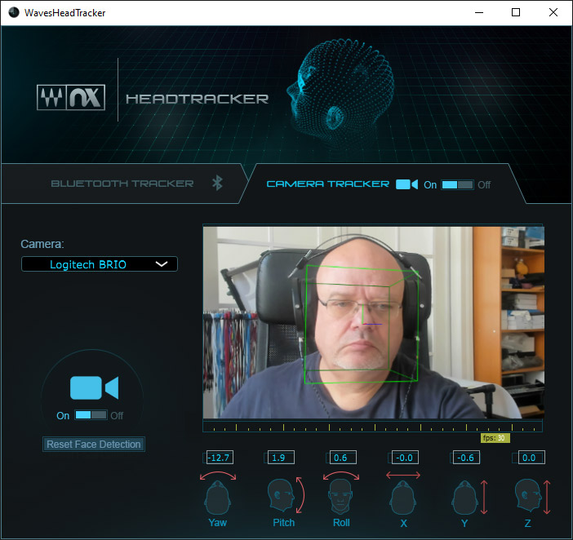Click the Bluetooth symbol icon
The width and height of the screenshot is (573, 540).
click(x=217, y=184)
